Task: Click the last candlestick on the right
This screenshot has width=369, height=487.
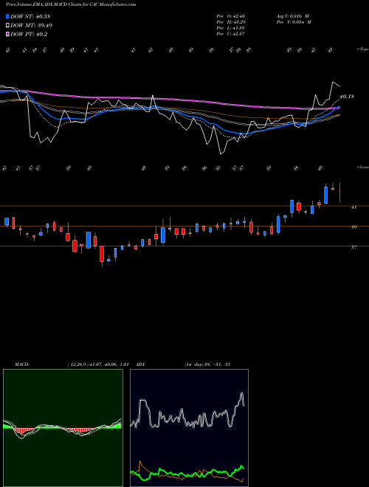Action: (339, 193)
